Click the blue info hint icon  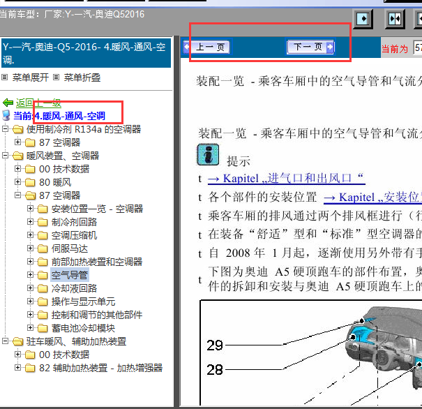pos(208,155)
